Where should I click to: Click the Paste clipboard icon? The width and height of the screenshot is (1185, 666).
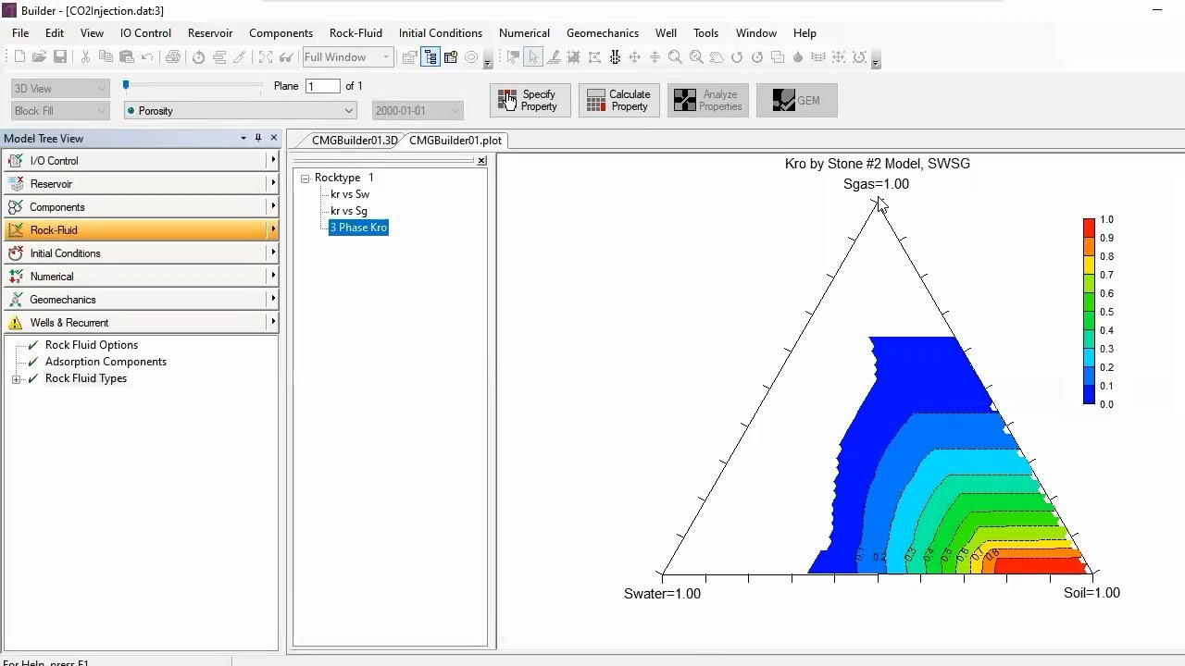point(127,57)
